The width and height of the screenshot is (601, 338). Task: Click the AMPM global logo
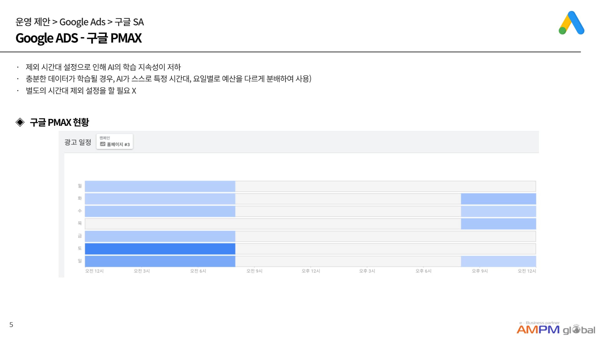pyautogui.click(x=556, y=328)
